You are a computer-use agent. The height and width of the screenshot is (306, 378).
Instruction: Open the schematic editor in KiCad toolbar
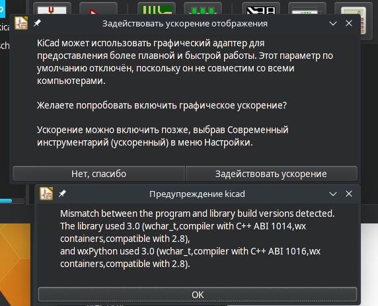point(52,9)
